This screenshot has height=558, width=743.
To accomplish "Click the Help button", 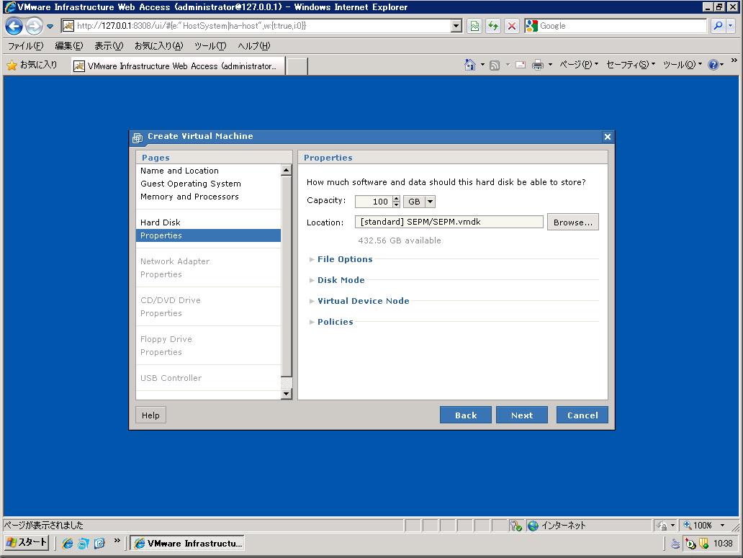I will (x=150, y=415).
